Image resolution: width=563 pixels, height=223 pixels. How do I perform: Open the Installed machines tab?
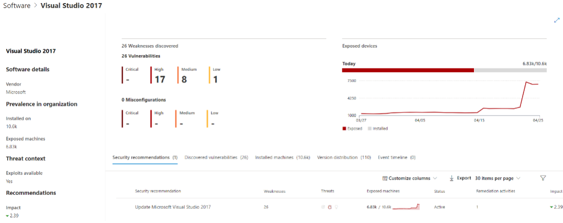tap(283, 158)
